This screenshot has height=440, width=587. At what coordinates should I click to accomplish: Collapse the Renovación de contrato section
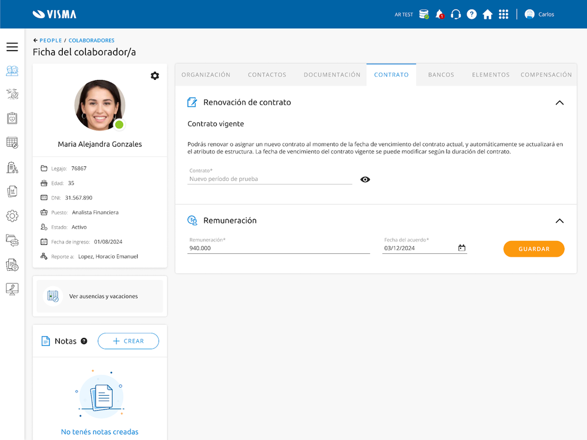pos(559,103)
